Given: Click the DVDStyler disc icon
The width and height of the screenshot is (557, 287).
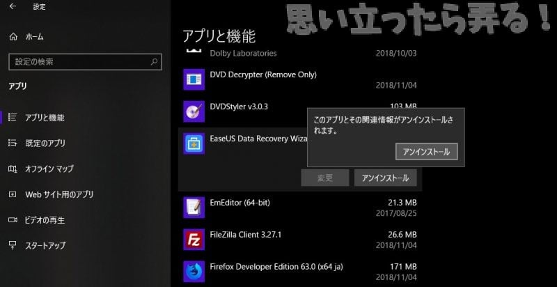Looking at the screenshot, I should [x=194, y=111].
